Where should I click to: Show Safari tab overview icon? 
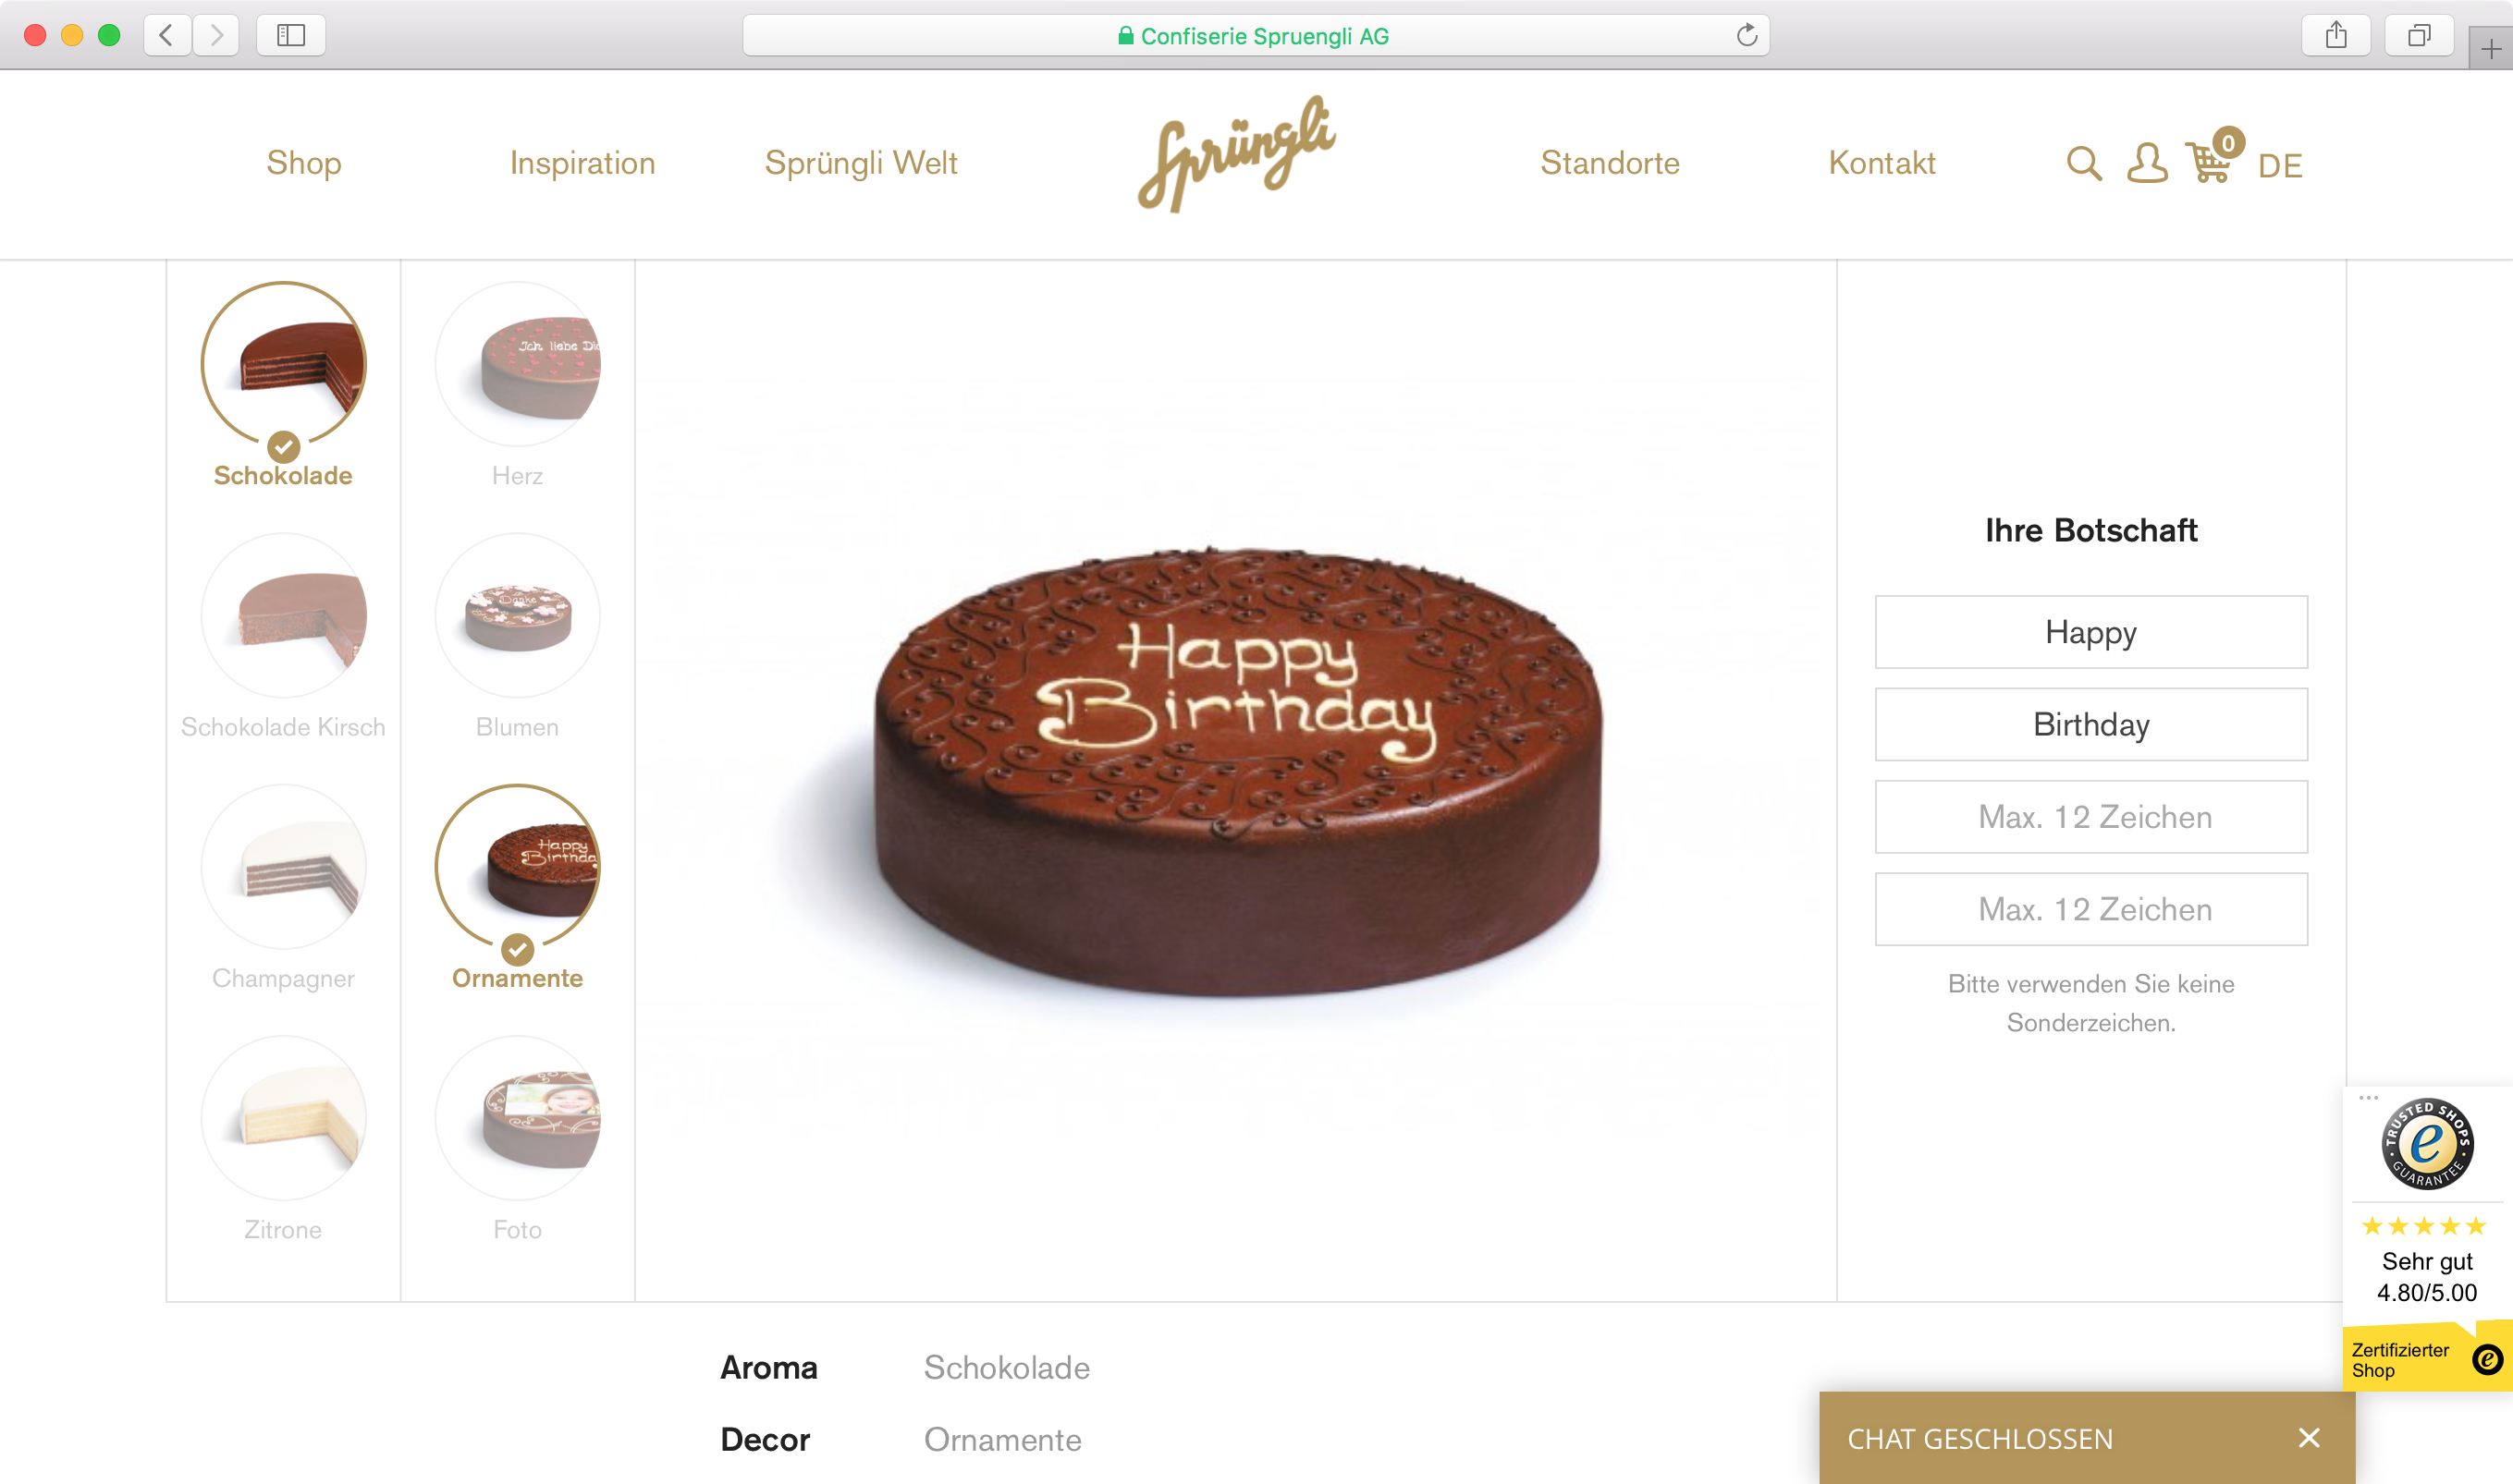click(x=2419, y=35)
